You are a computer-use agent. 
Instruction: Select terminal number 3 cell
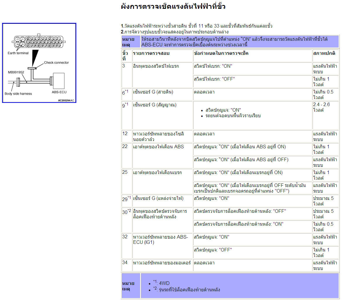[x=127, y=75]
